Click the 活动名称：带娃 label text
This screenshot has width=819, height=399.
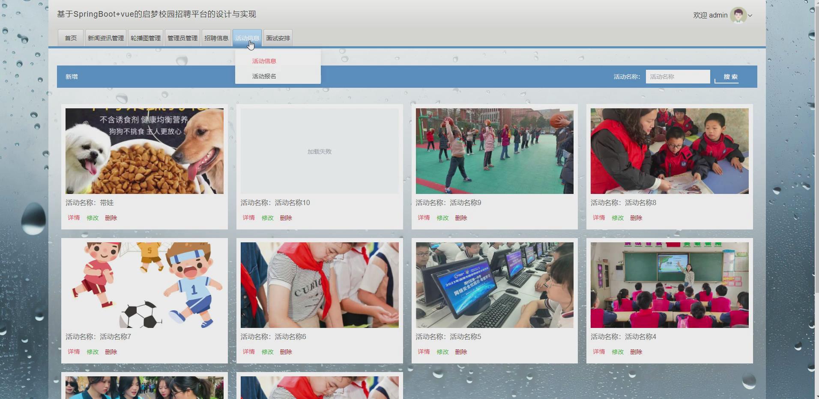(90, 203)
